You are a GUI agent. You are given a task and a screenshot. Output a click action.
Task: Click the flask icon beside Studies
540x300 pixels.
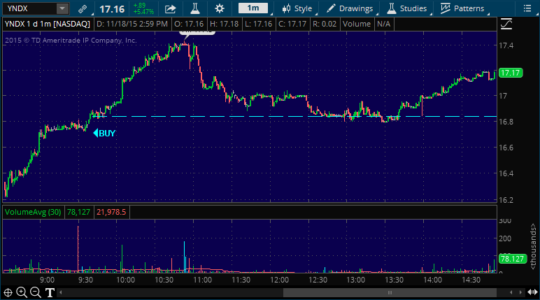(x=391, y=8)
